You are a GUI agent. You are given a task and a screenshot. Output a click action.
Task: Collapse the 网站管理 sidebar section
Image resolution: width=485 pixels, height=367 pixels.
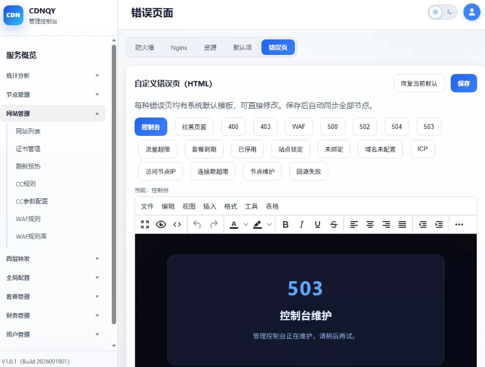tap(52, 113)
